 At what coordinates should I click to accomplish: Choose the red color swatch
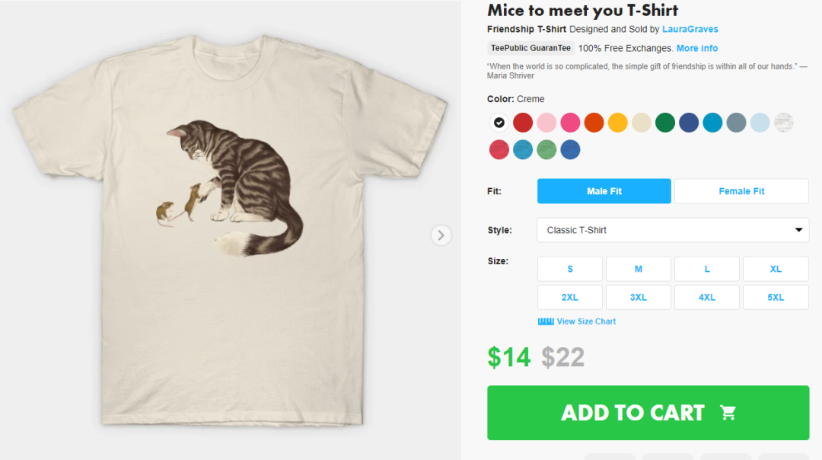click(x=522, y=123)
